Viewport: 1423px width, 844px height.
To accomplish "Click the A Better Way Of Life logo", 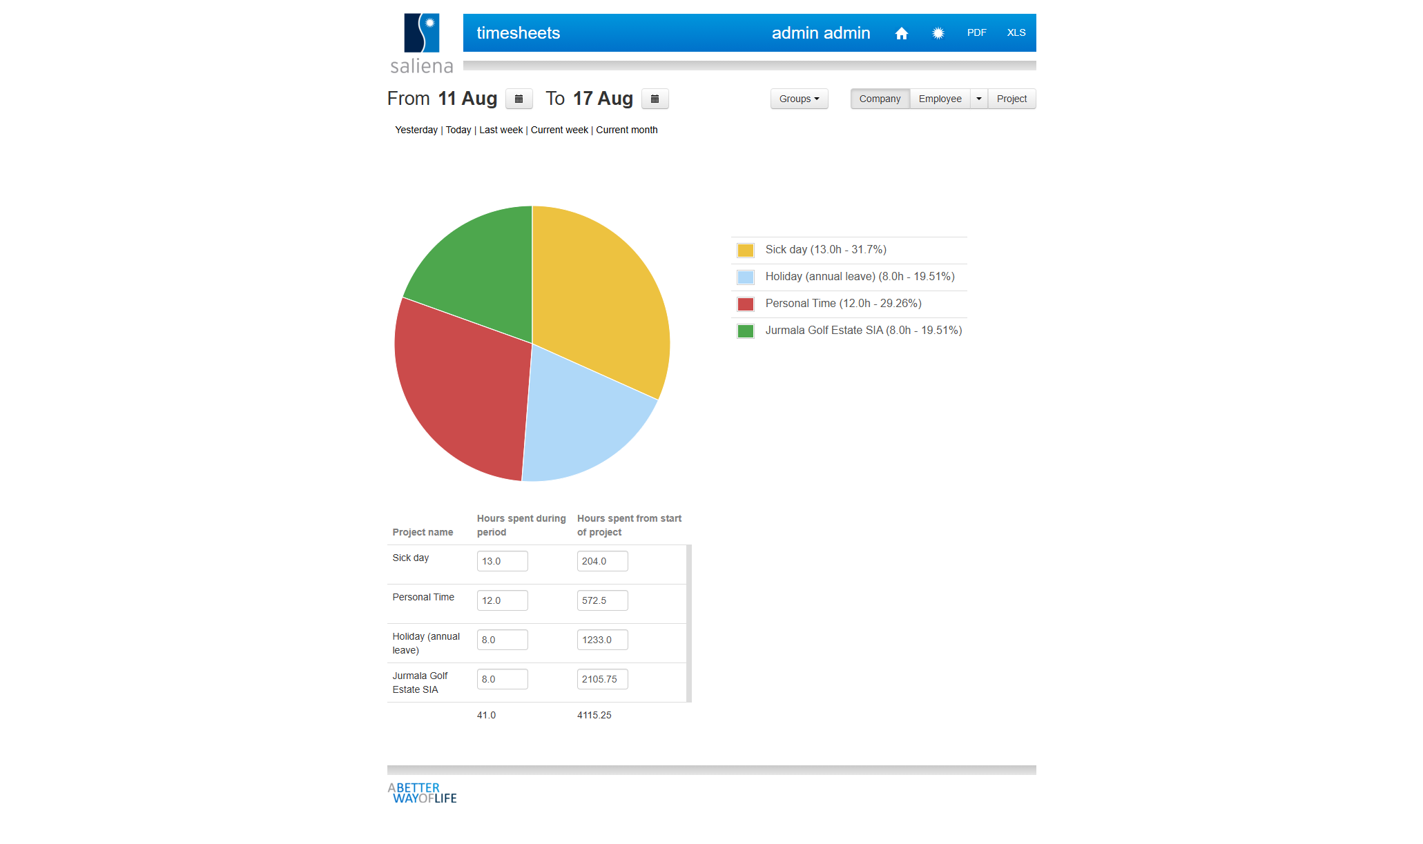I will tap(422, 793).
